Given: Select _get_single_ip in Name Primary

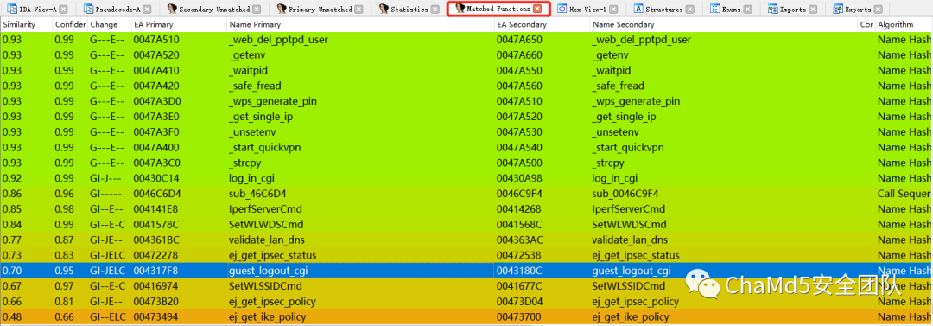Looking at the screenshot, I should tap(261, 117).
